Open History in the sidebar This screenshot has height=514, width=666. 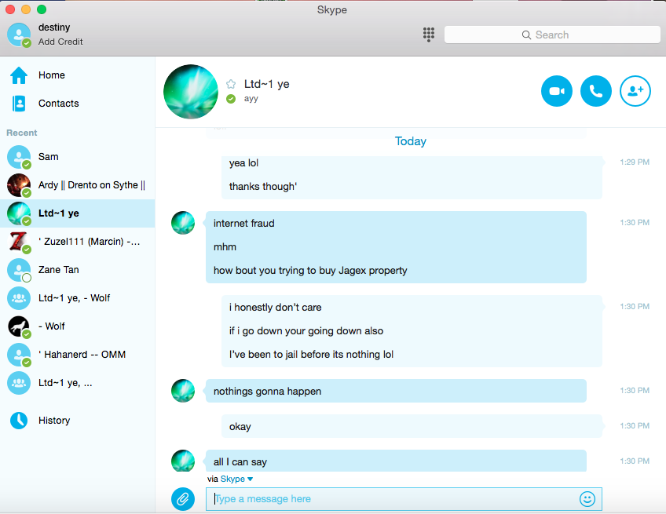(77, 420)
